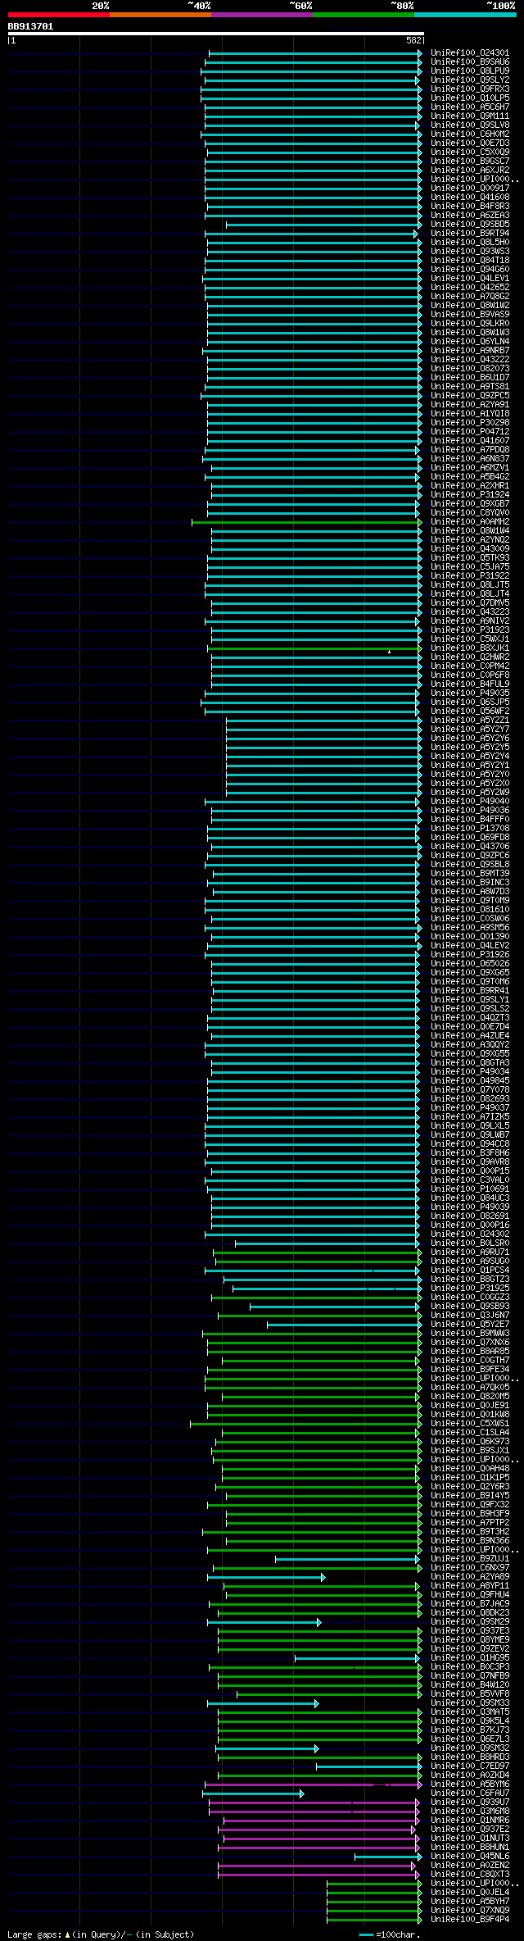Select UniRef100_Q2Y6R3 label

[470, 1487]
